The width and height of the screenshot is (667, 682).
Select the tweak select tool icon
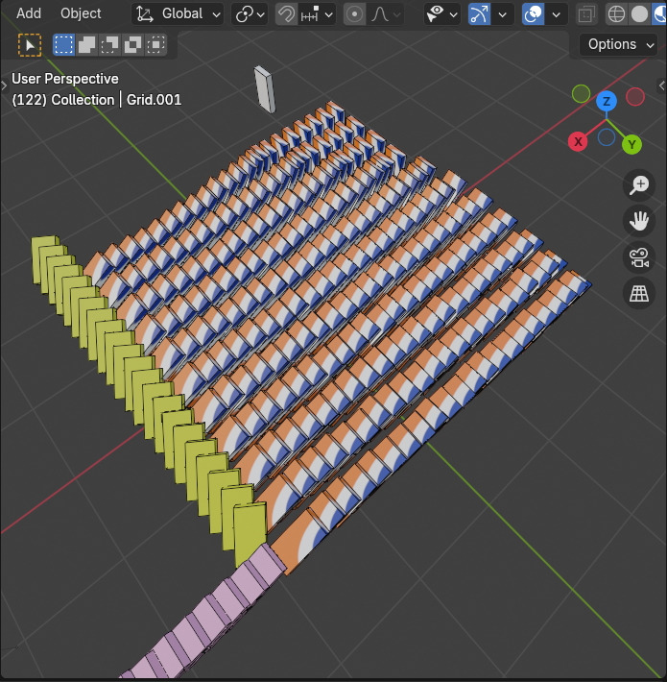30,45
